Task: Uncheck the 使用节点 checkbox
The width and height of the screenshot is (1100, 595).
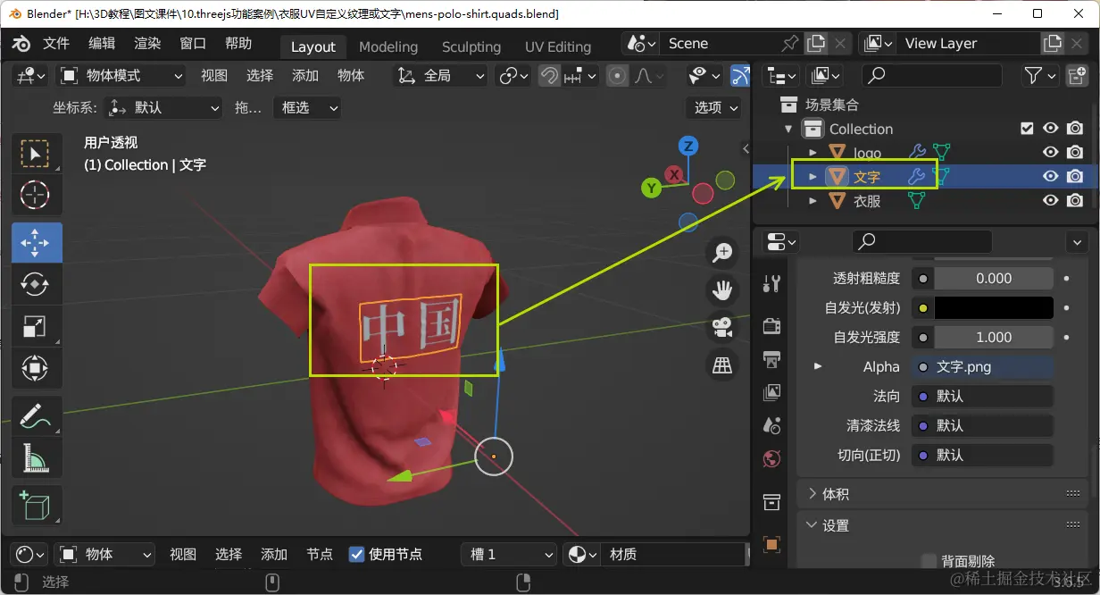Action: 357,555
